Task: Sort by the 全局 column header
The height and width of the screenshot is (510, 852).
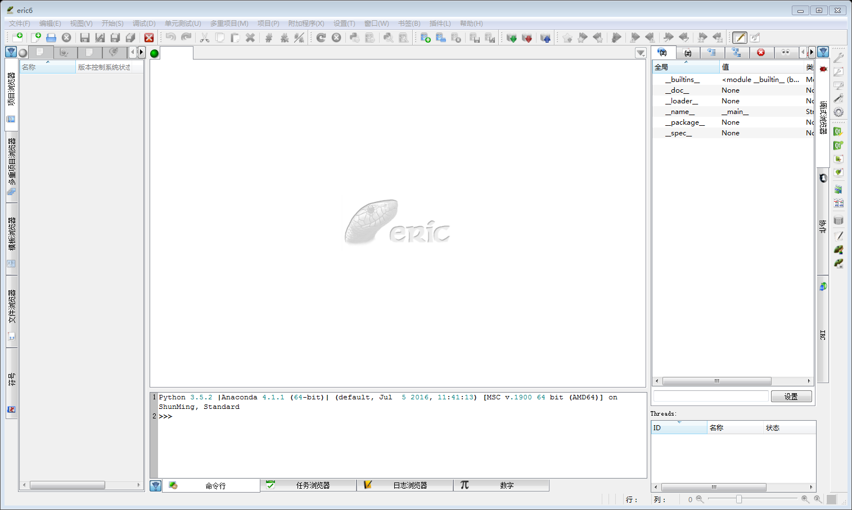Action: coord(686,67)
